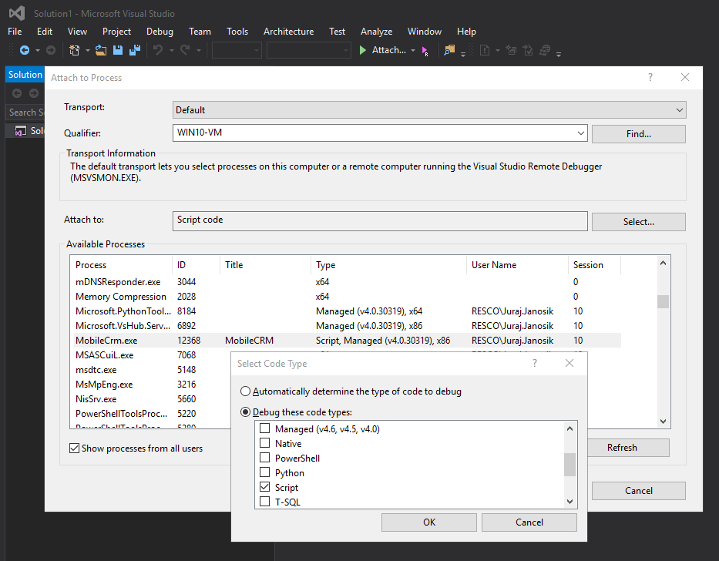This screenshot has height=561, width=719.
Task: Open the dropdown arrow beside Attach button
Action: coord(413,51)
